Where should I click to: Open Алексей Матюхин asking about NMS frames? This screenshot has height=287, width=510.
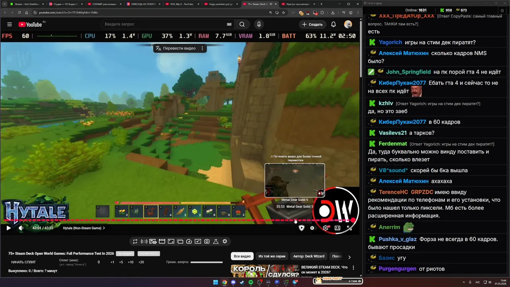(404, 53)
